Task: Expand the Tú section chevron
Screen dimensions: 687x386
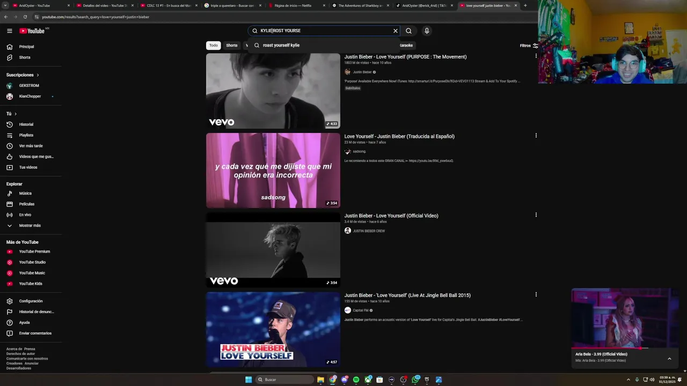Action: [x=16, y=114]
